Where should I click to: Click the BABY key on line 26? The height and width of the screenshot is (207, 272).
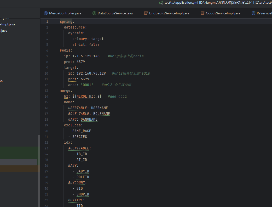(x=72, y=165)
